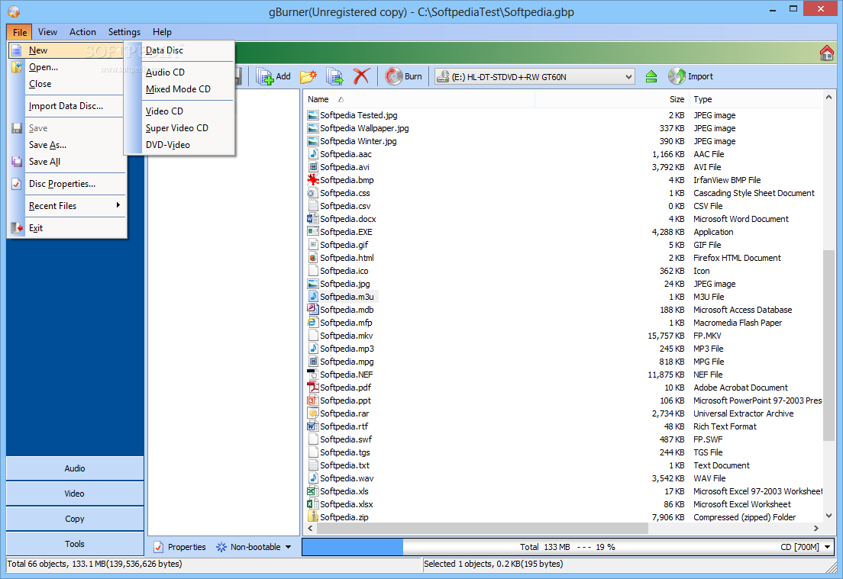The image size is (843, 579).
Task: Click the copy/extract files toolbar icon
Action: (334, 77)
